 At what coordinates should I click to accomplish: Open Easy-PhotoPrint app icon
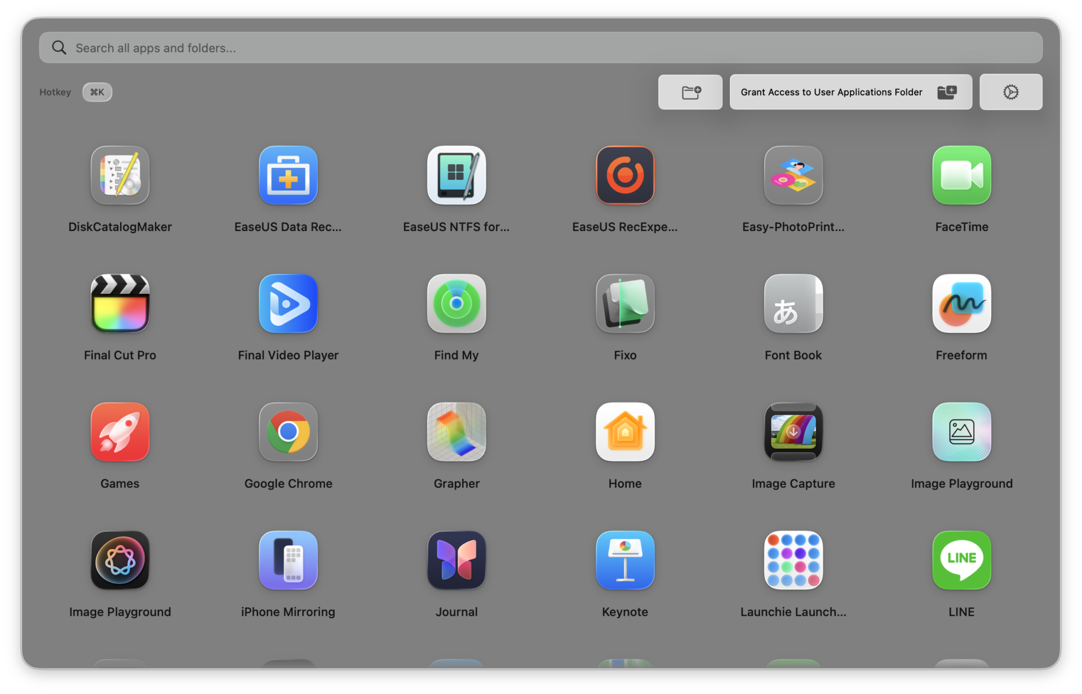(x=793, y=175)
